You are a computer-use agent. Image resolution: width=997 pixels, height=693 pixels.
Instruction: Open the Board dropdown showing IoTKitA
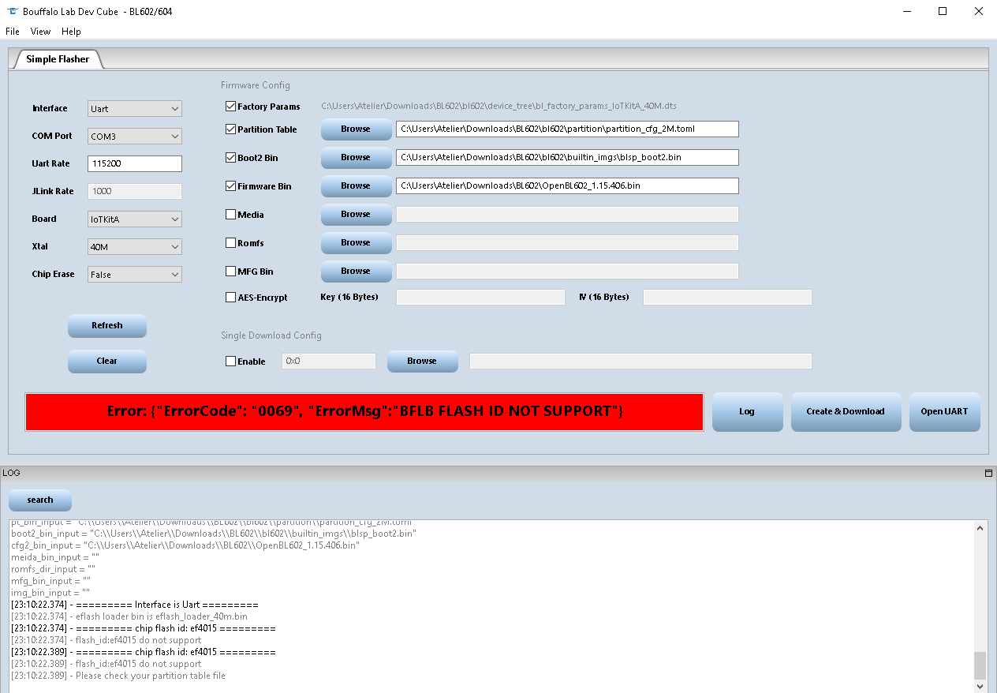click(x=135, y=219)
